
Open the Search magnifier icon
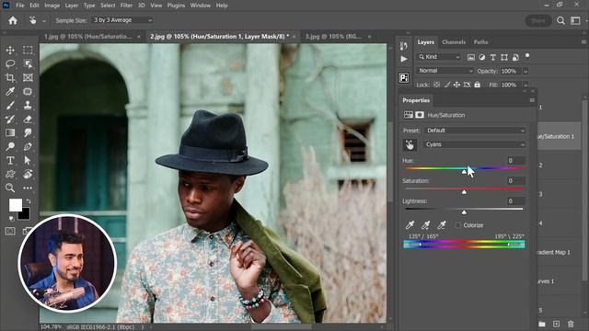tap(560, 20)
